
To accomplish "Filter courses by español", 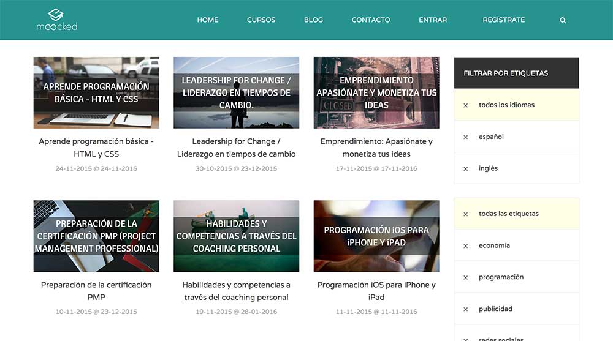I will click(516, 137).
